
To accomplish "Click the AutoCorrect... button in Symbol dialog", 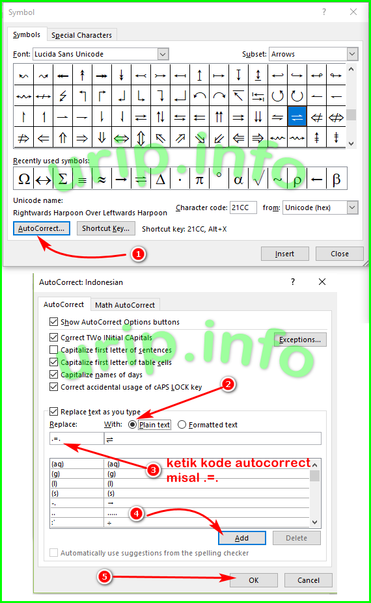I will 42,228.
